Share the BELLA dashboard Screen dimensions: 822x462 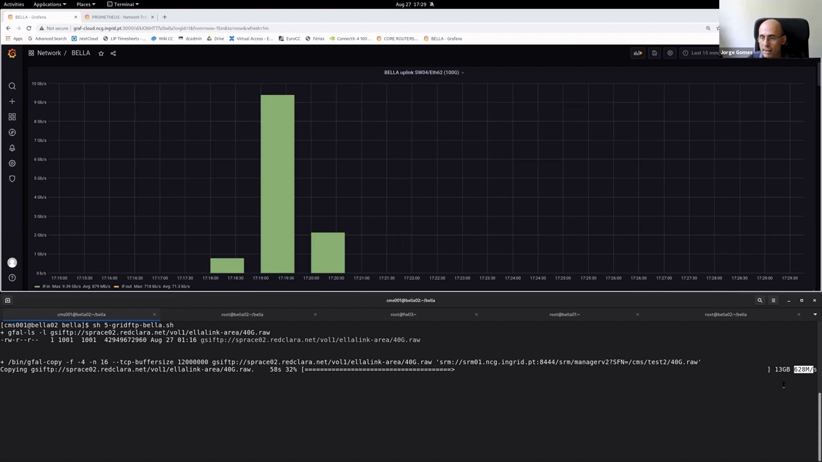point(113,53)
